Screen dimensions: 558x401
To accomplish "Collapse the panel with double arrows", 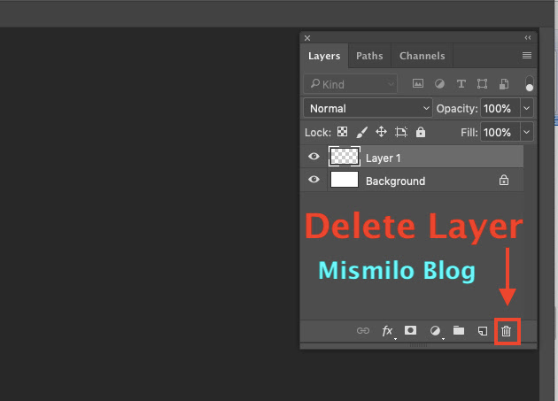I will 528,38.
